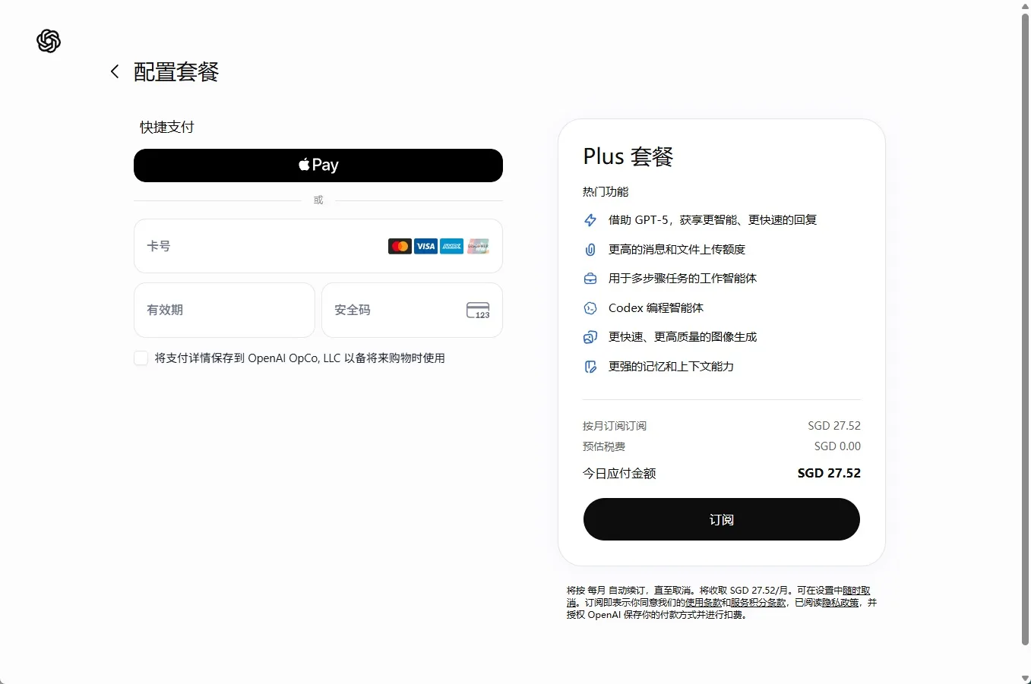Click the 更高的消息和文件上传额度 feature text
This screenshot has height=684, width=1031.
[677, 250]
